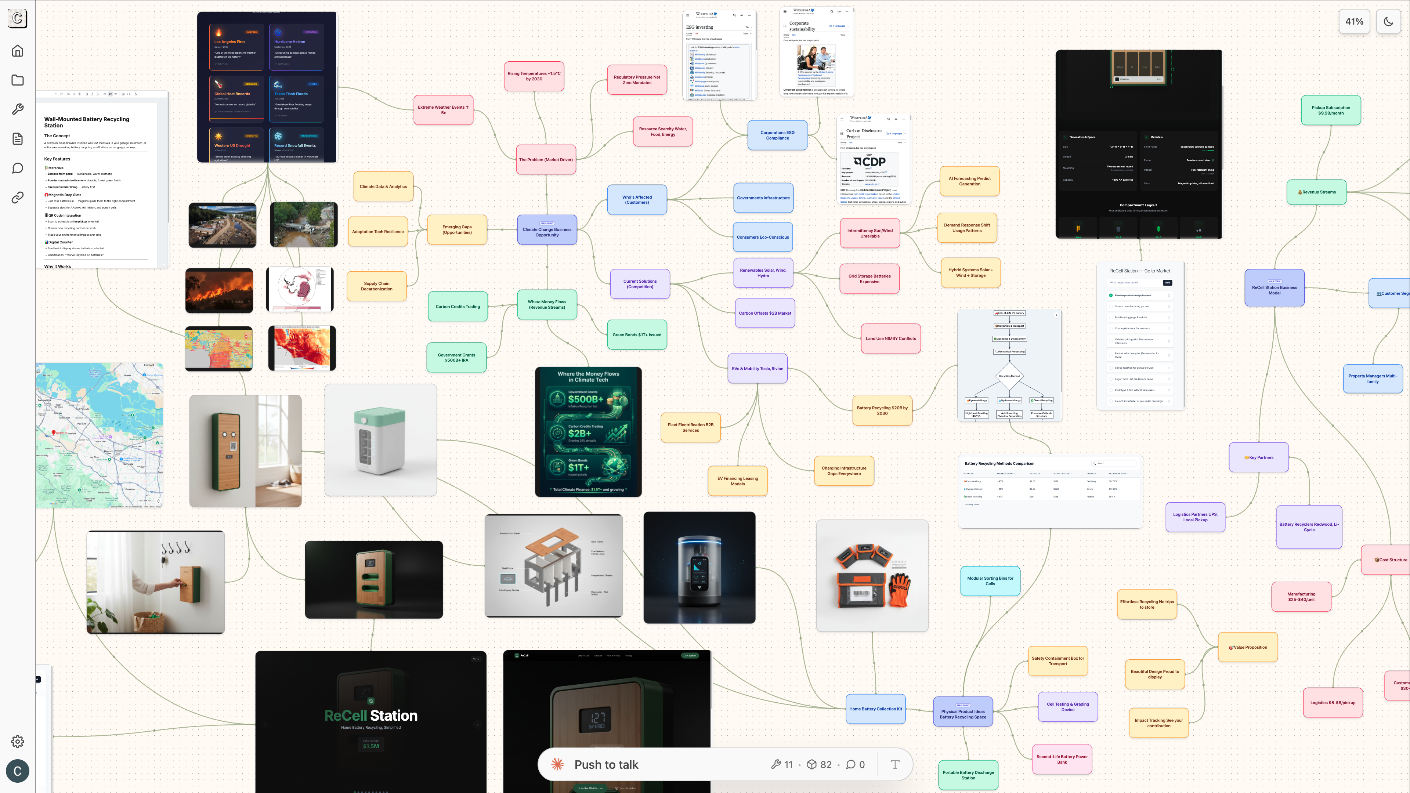This screenshot has height=793, width=1410.
Task: Click the Corporate sustainability languages dropdown
Action: [839, 26]
